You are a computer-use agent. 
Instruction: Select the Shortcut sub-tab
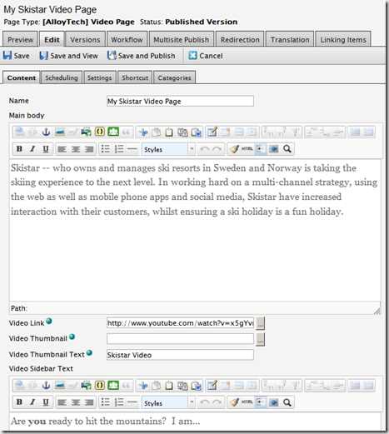[x=135, y=77]
